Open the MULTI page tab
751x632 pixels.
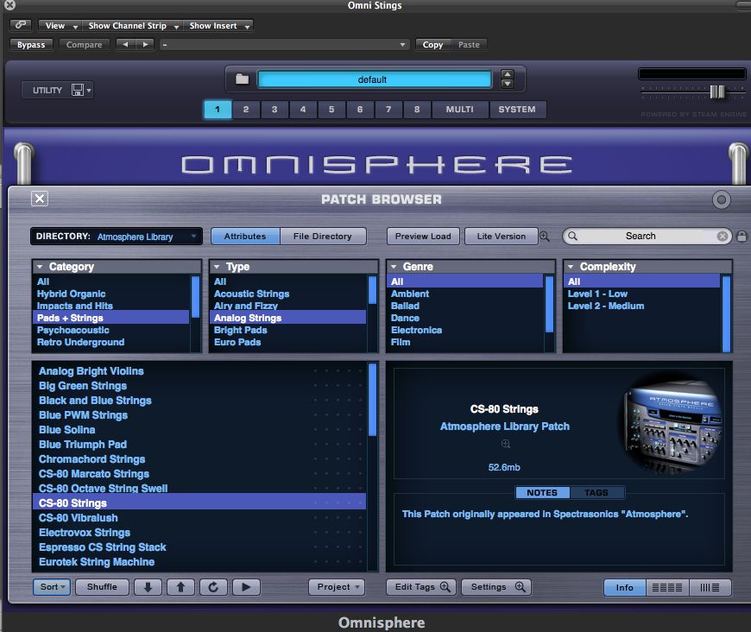pos(460,110)
